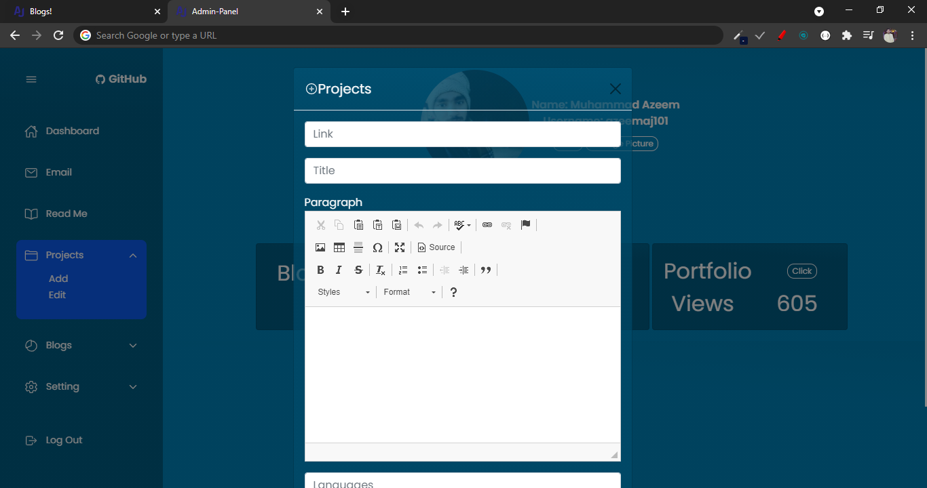Toggle Source view in editor
Viewport: 927px width, 488px height.
pos(436,247)
